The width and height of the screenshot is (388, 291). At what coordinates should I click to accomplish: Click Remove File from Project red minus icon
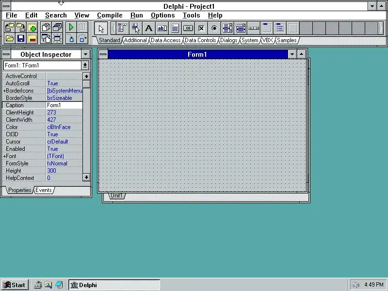pyautogui.click(x=32, y=38)
